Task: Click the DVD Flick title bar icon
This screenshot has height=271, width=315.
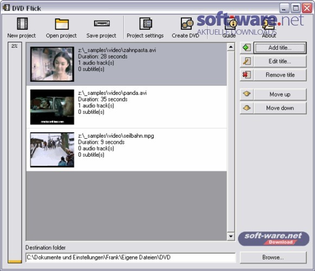Action: [x=6, y=8]
